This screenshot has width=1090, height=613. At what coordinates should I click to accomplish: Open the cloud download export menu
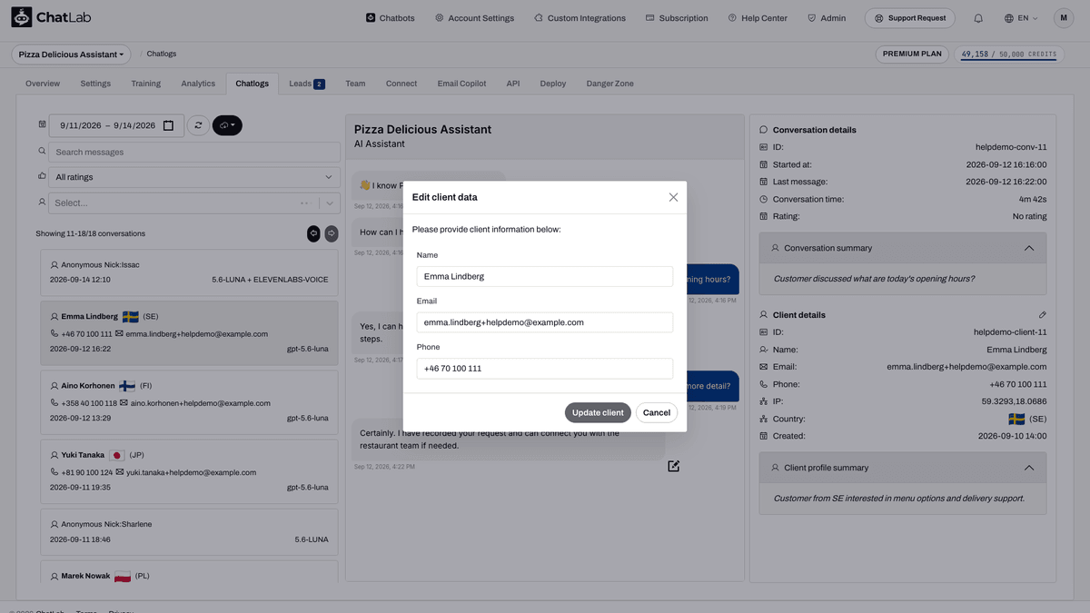(x=227, y=125)
